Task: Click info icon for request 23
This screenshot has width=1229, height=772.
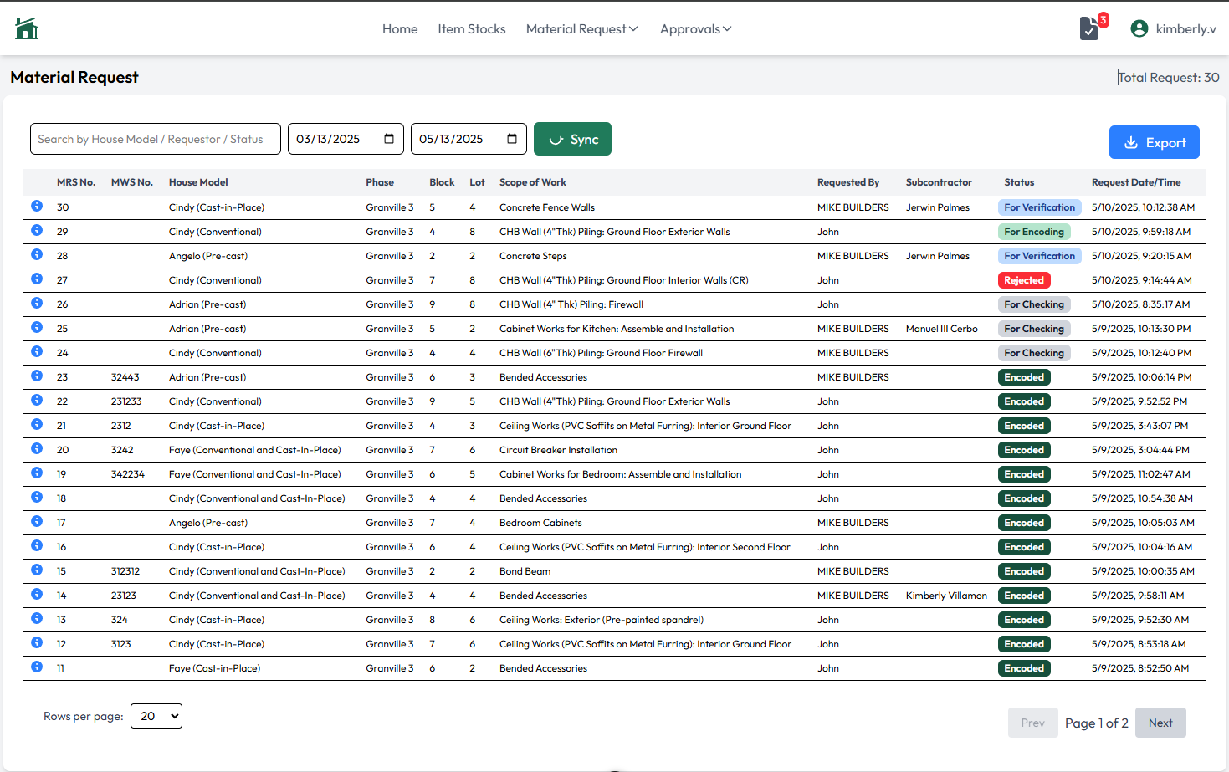Action: point(37,376)
